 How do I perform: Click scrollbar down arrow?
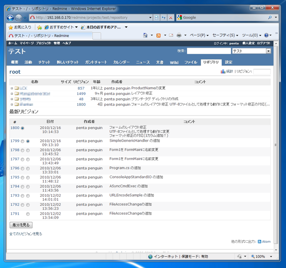coord(276,250)
